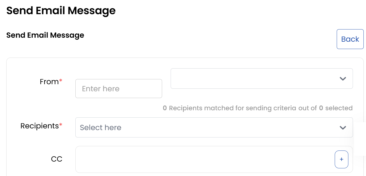Click the downward arrow next to Recipients
Screen dimensions: 366x176
[342, 128]
